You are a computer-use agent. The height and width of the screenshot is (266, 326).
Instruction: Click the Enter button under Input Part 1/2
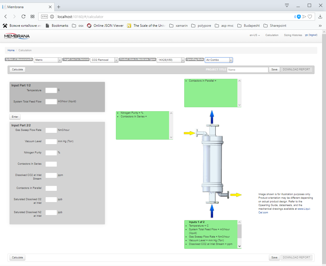click(x=15, y=117)
